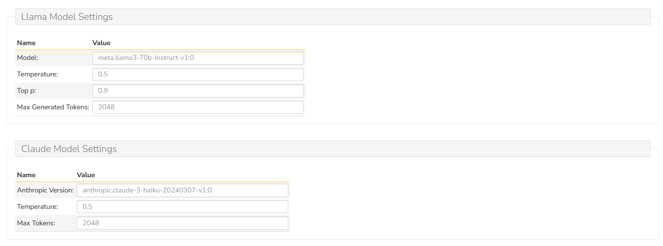Image resolution: width=663 pixels, height=246 pixels.
Task: Select the Max Generated Tokens input field
Action: pyautogui.click(x=198, y=107)
